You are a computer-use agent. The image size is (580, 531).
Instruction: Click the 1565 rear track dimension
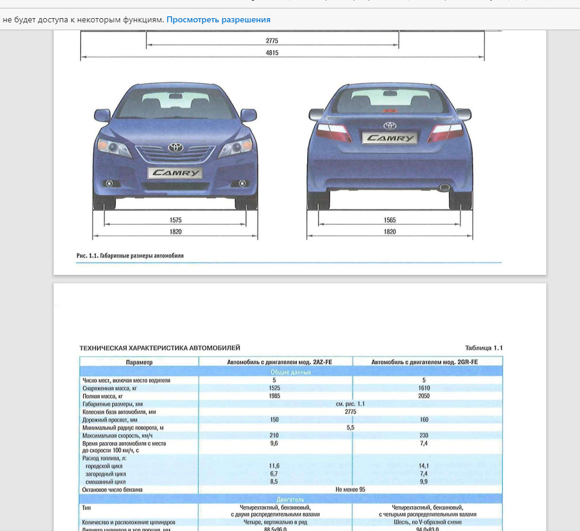(x=390, y=220)
